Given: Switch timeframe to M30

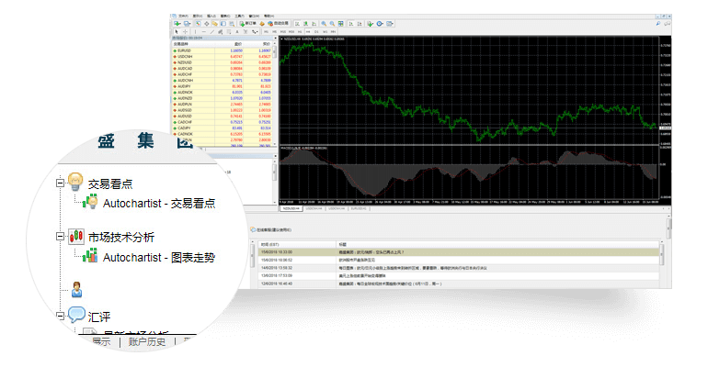Looking at the screenshot, I should pos(291,31).
